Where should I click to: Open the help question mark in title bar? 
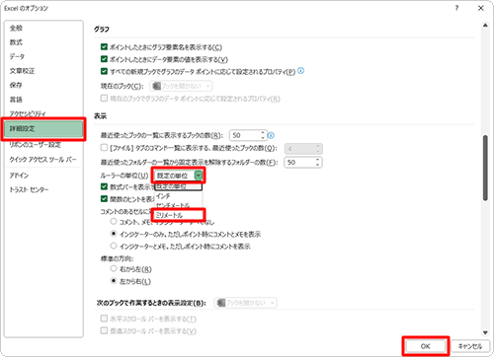point(456,8)
